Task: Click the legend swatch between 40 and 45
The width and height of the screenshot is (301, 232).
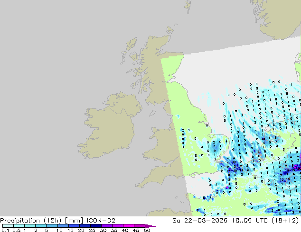Action: [x=129, y=226]
